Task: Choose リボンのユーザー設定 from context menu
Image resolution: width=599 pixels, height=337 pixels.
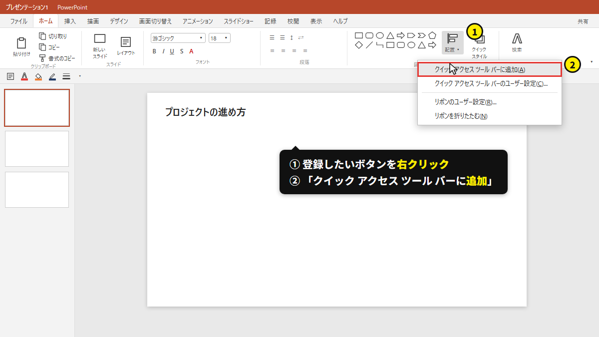Action: [x=490, y=102]
